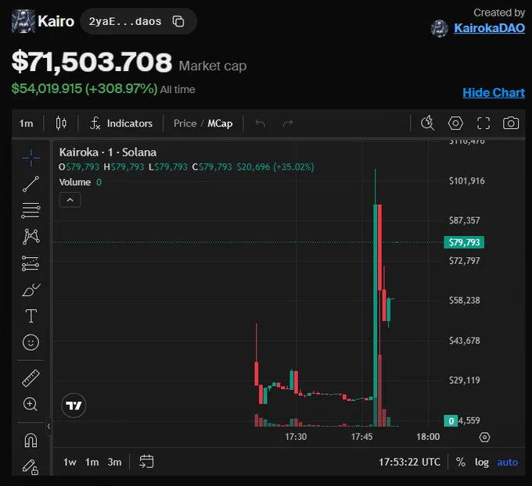Select the trend line drawing tool
The height and width of the screenshot is (486, 532).
tap(31, 184)
